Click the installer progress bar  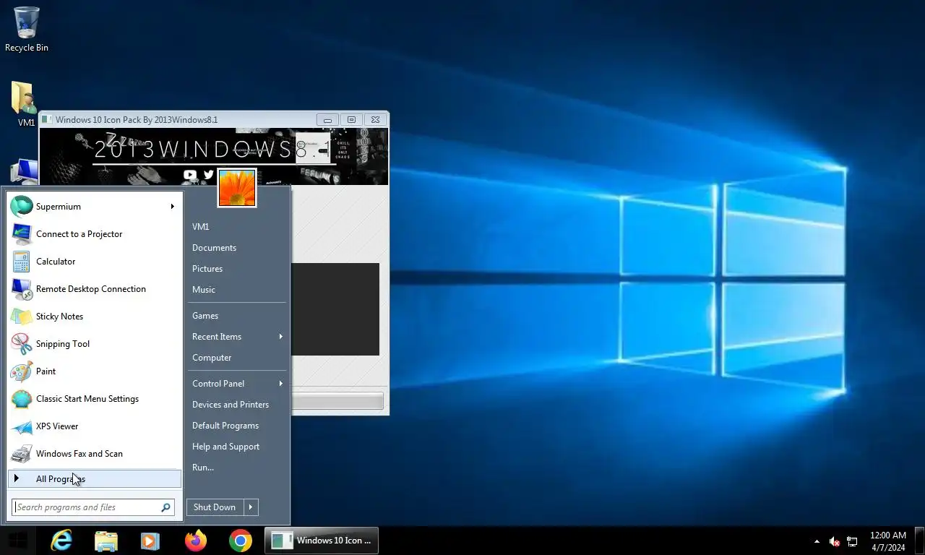[337, 401]
